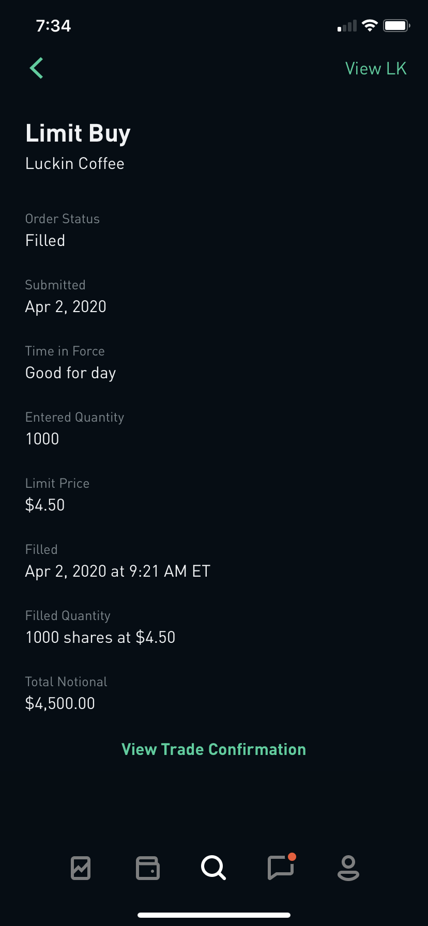Tap the Limit Buy heading
This screenshot has width=428, height=926.
78,133
